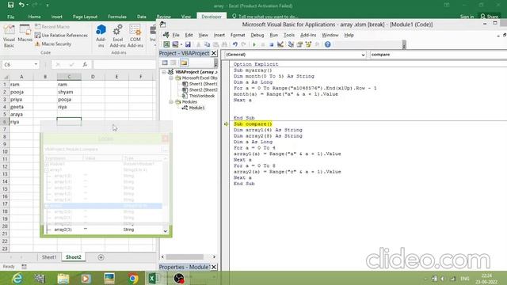Screen dimensions: 507x285
Task: Open File Explorer from the taskbar
Action: tap(63, 278)
